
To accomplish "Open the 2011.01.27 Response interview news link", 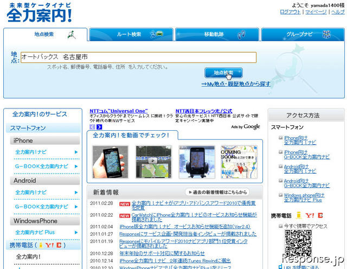I will 188,234.
